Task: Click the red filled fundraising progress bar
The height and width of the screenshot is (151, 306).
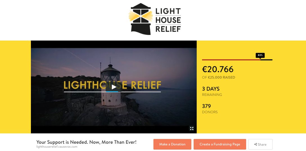Action: (231, 60)
